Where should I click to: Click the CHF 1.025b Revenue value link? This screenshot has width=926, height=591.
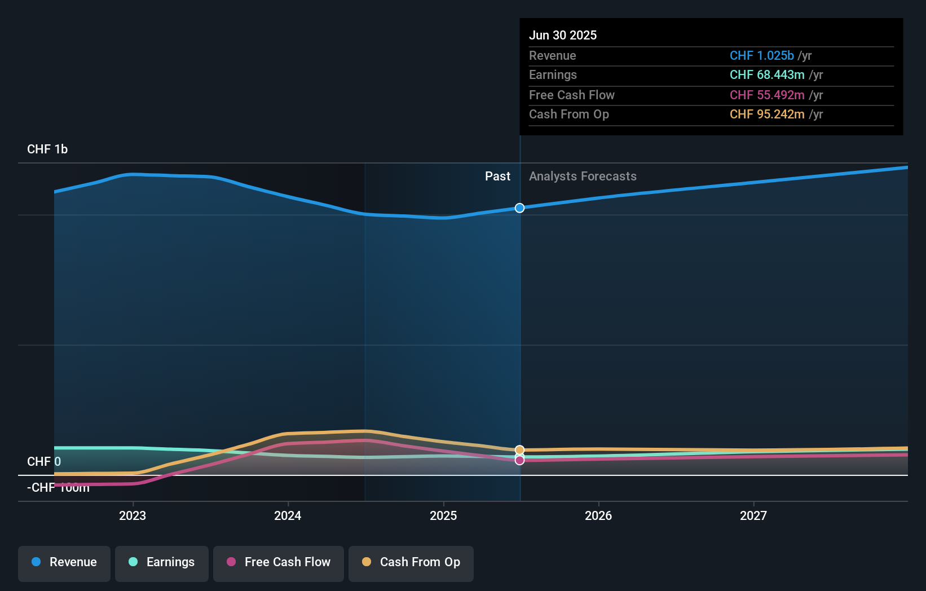(762, 56)
